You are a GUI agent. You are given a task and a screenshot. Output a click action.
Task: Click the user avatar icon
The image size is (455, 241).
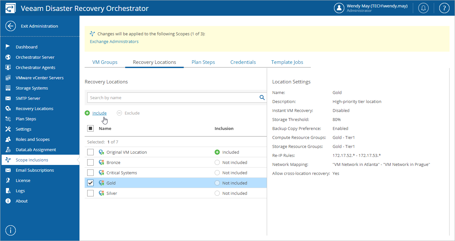tap(339, 8)
